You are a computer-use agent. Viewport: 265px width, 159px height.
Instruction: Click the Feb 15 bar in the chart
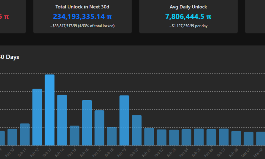click(74, 135)
